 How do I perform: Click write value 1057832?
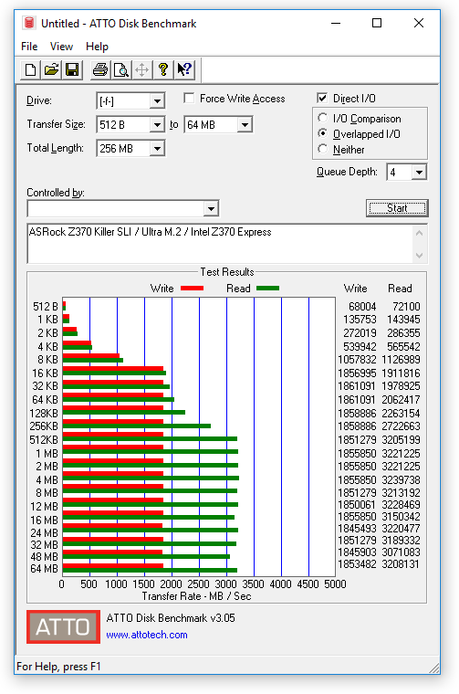(x=357, y=360)
